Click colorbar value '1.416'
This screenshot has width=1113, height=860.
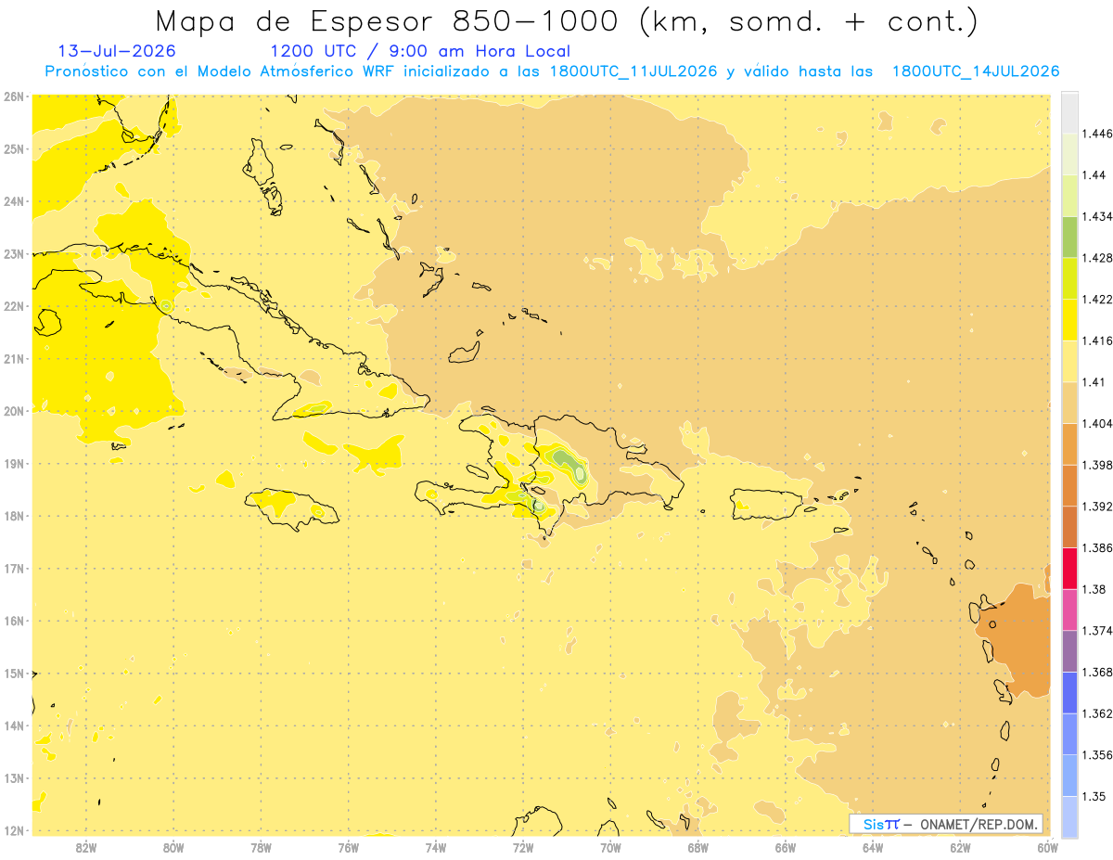tap(1097, 340)
